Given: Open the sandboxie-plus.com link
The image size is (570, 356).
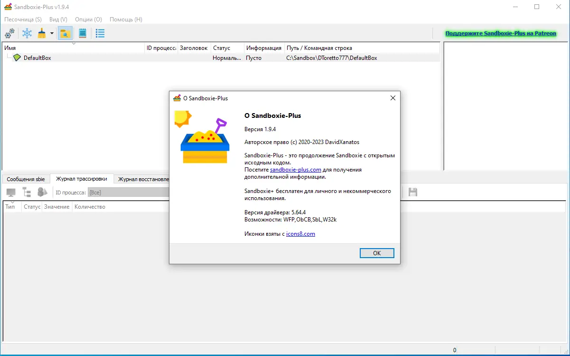Looking at the screenshot, I should coord(296,170).
